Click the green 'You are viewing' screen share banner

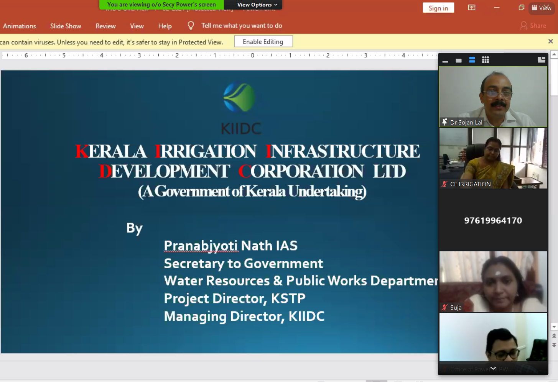[x=161, y=5]
